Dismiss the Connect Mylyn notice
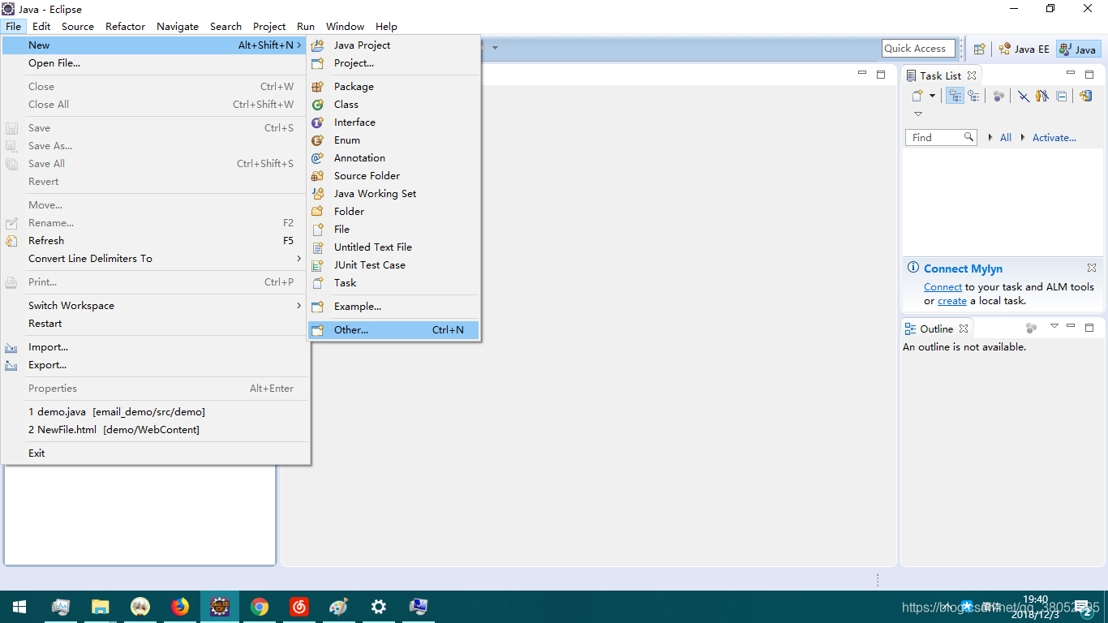Viewport: 1108px width, 623px height. [x=1092, y=268]
